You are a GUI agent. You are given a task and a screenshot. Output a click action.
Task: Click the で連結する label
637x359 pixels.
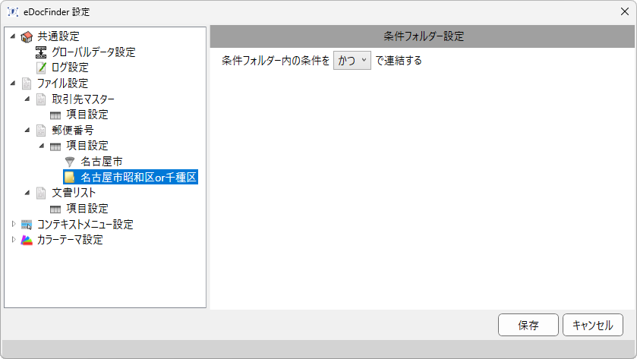(x=399, y=61)
